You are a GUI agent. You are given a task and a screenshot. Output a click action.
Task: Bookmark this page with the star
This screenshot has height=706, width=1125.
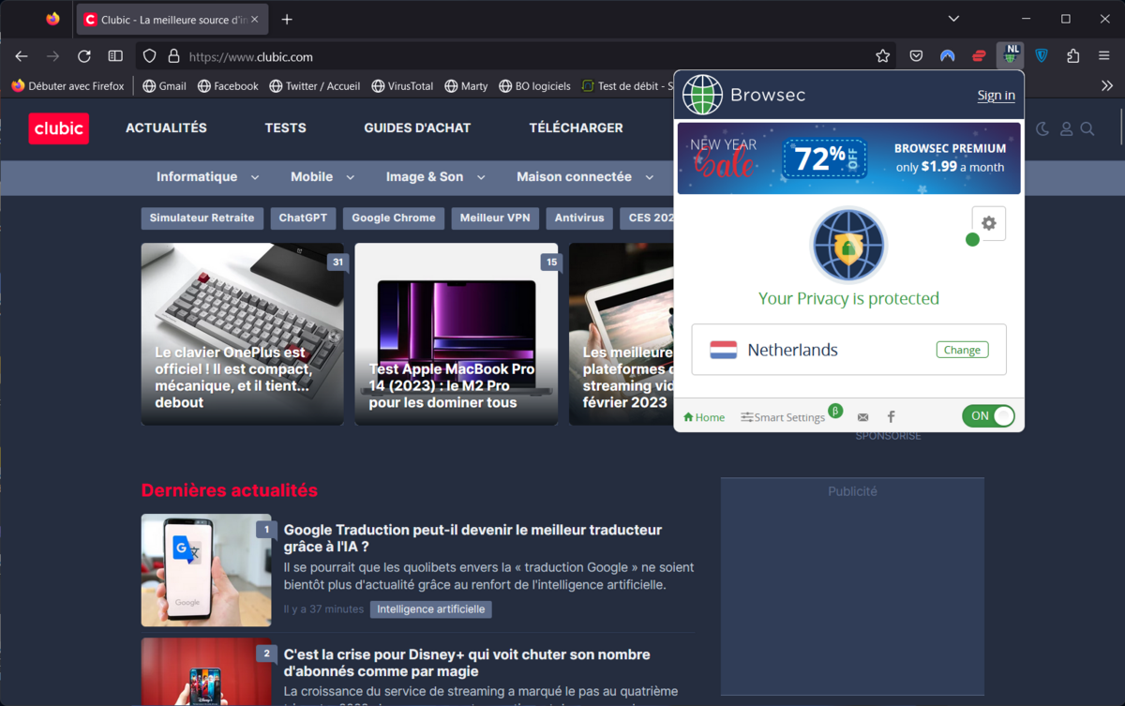(x=882, y=56)
